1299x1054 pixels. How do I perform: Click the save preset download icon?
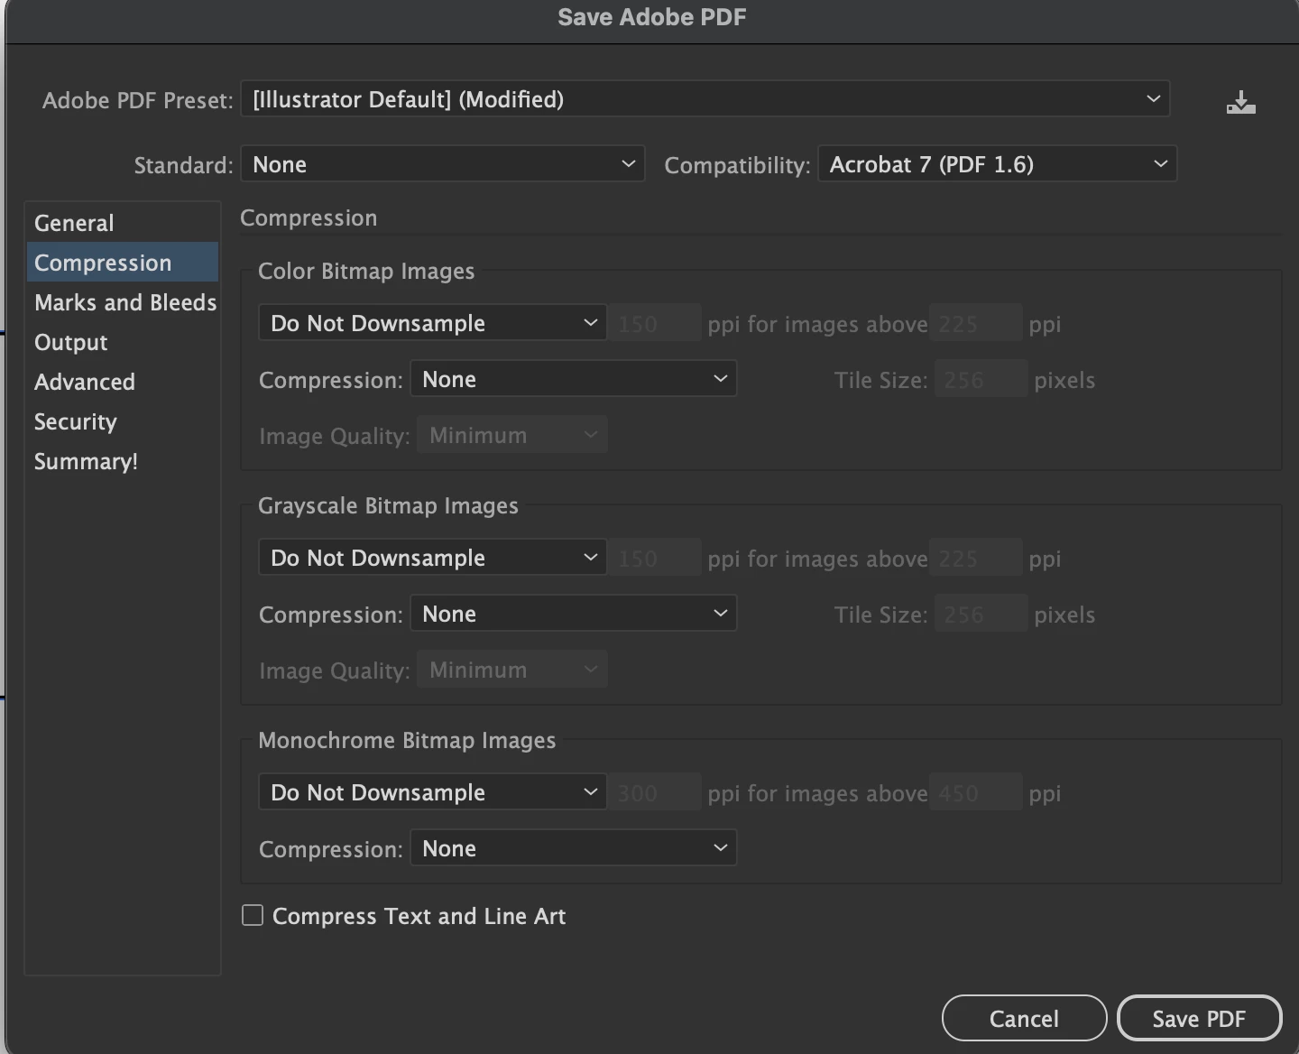1241,102
